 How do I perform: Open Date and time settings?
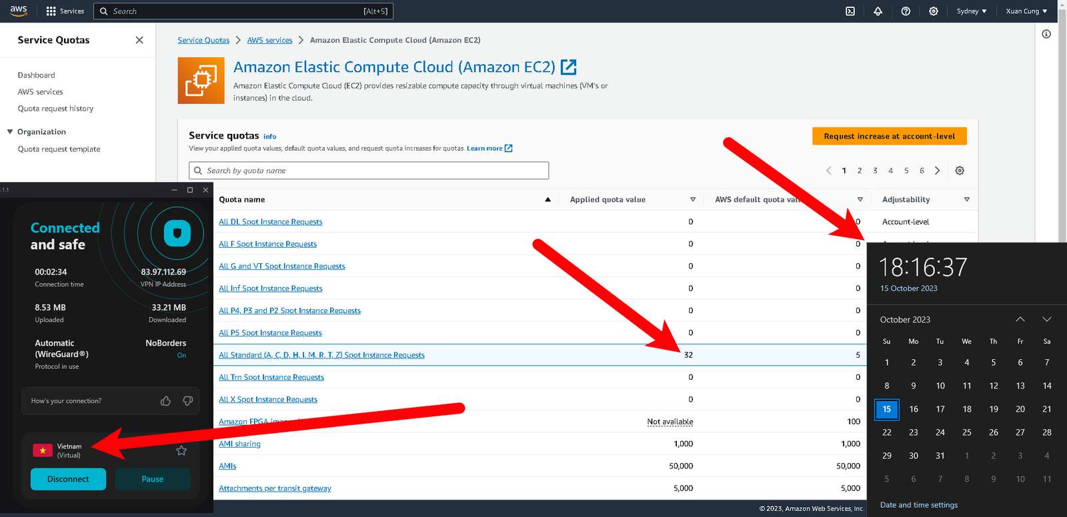pyautogui.click(x=918, y=505)
